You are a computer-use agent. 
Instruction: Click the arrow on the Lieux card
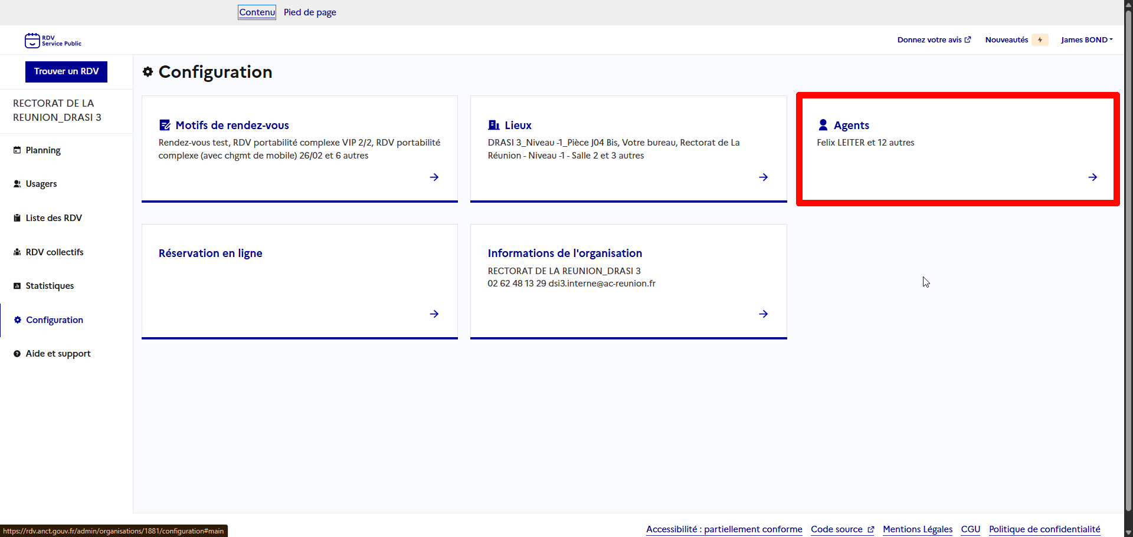tap(764, 177)
